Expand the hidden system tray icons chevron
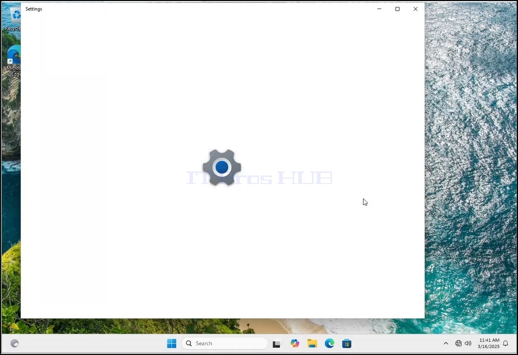The height and width of the screenshot is (355, 518). 445,343
